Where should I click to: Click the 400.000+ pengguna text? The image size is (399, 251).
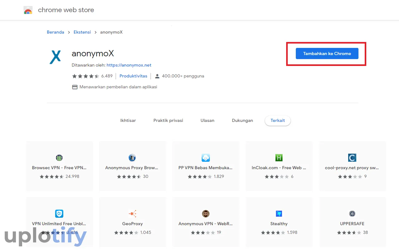coord(183,76)
